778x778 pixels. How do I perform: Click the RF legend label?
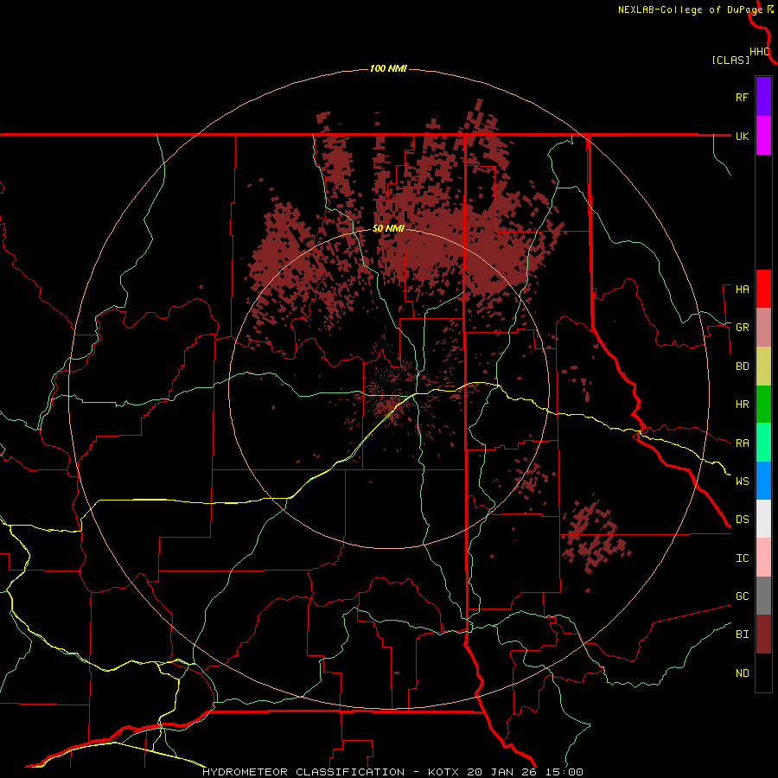(742, 98)
